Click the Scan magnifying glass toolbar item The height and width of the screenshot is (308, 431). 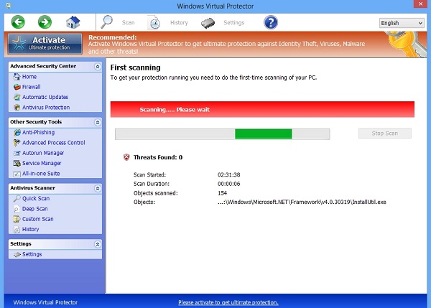[x=119, y=22]
